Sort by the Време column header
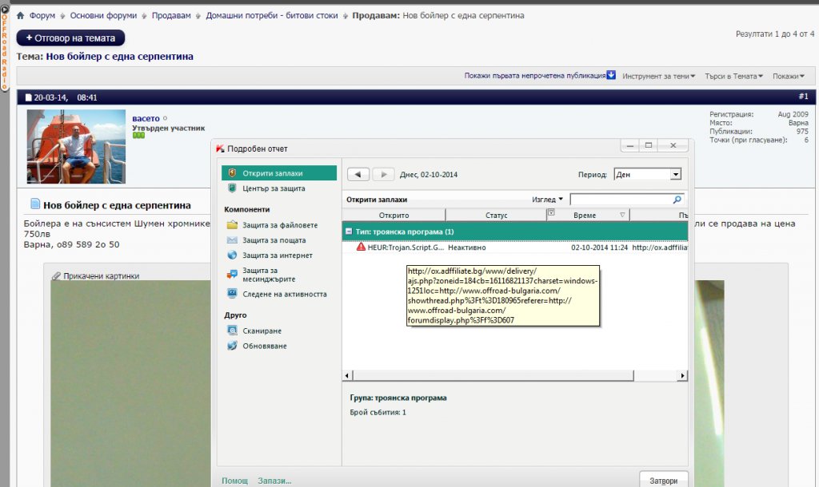819x487 pixels. pos(589,215)
